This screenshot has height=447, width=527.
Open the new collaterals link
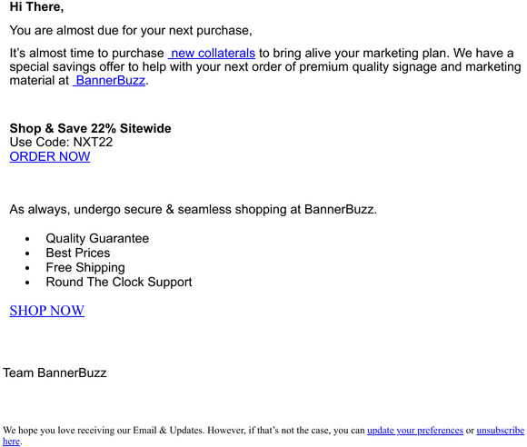pyautogui.click(x=212, y=54)
